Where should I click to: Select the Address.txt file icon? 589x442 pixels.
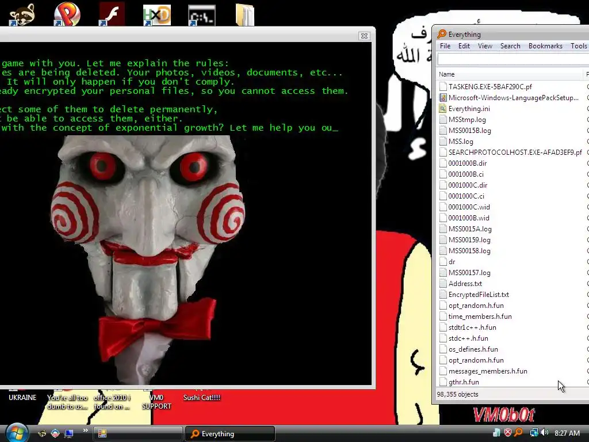coord(443,283)
